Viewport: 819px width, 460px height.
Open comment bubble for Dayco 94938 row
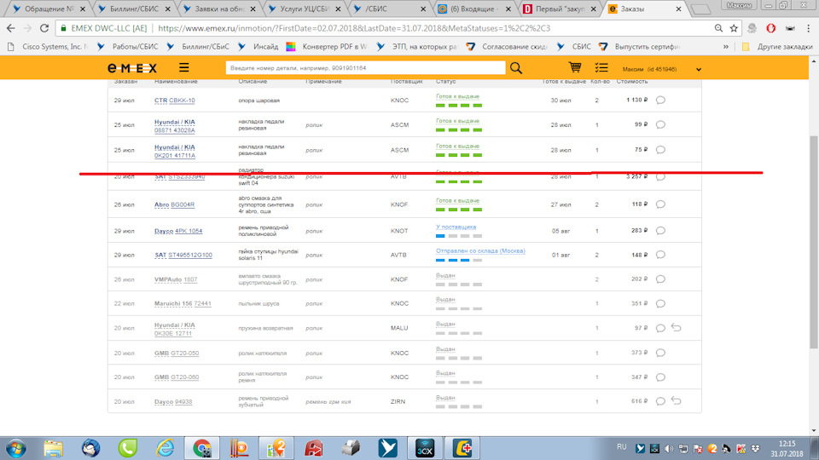coord(660,401)
